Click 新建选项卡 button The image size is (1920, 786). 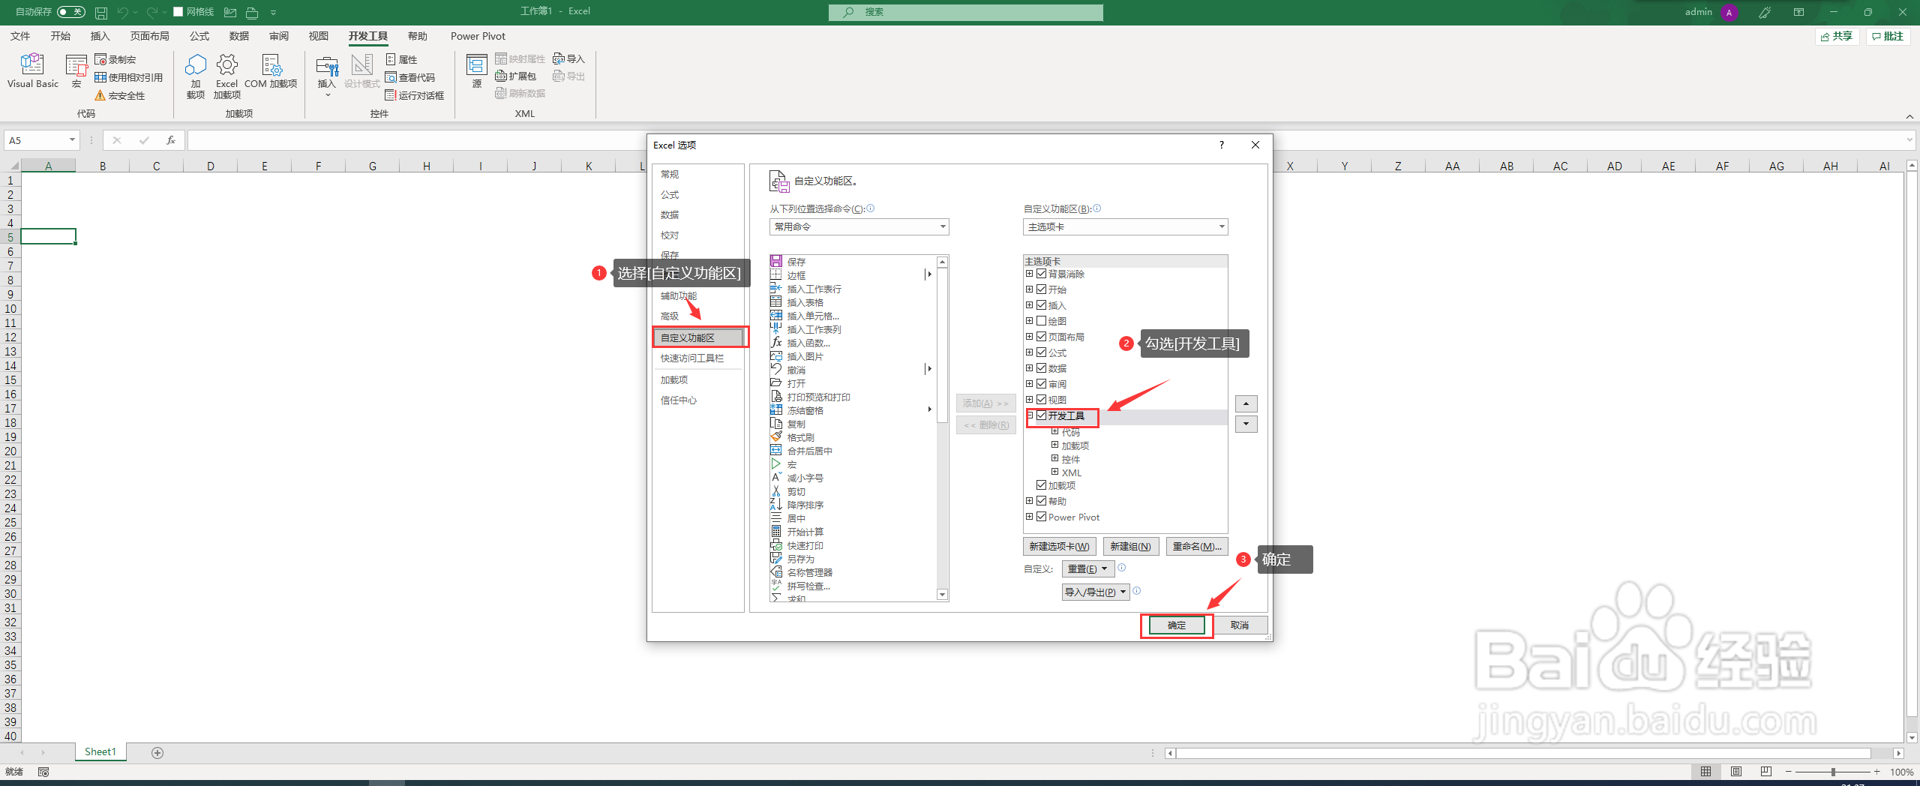pyautogui.click(x=1059, y=546)
